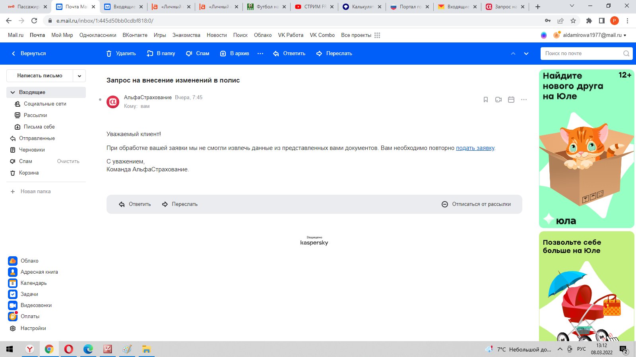The image size is (636, 357).
Task: Mark message as Спам in toolbar
Action: [x=198, y=54]
